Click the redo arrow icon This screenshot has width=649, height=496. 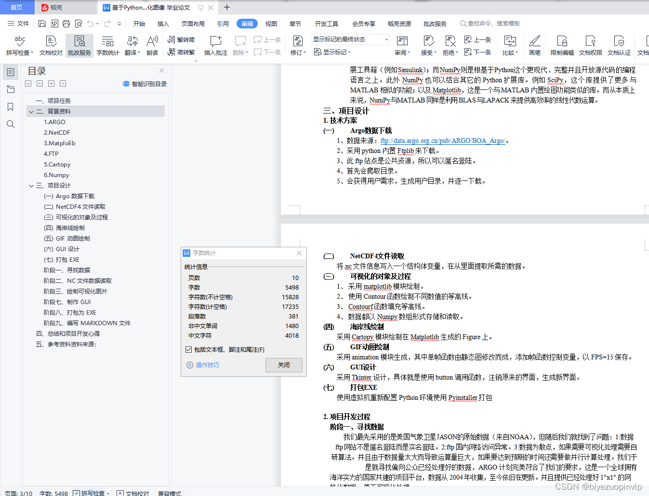click(107, 24)
